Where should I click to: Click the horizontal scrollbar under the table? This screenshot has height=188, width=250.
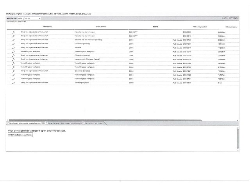click(105, 120)
